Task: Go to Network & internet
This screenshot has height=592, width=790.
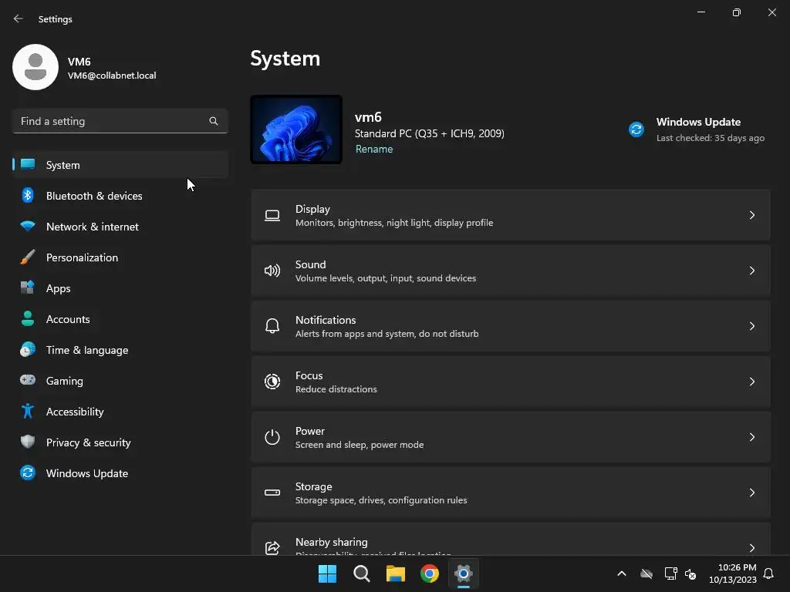Action: (x=93, y=227)
